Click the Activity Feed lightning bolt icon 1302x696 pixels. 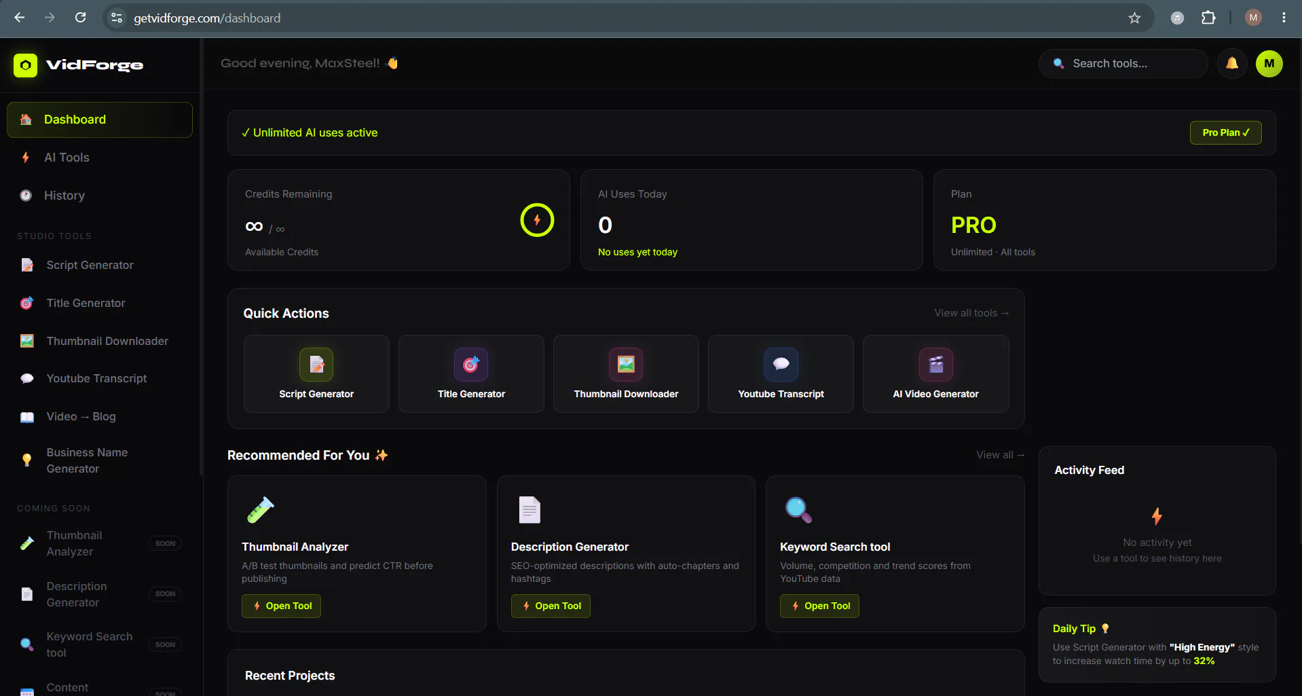point(1157,516)
